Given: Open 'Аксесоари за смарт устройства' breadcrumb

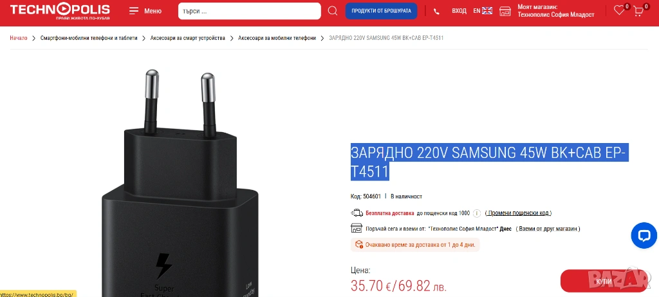Looking at the screenshot, I should tap(188, 38).
